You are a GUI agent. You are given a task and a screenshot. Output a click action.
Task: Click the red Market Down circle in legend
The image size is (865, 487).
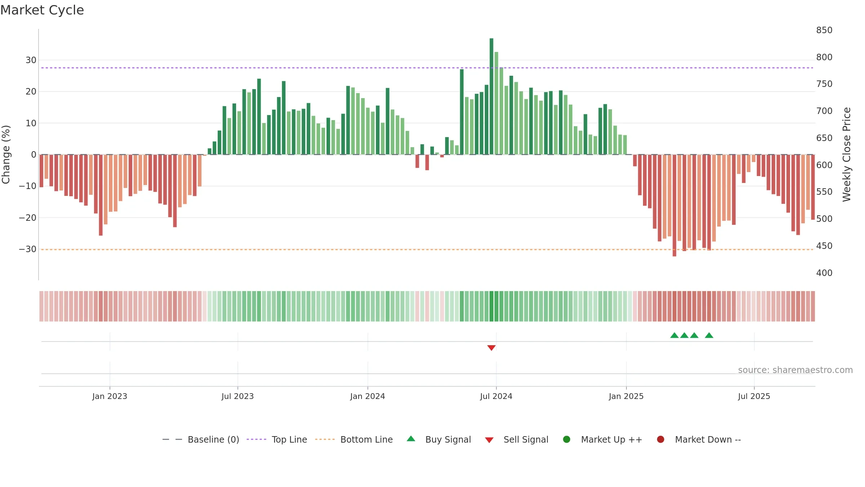coord(661,439)
